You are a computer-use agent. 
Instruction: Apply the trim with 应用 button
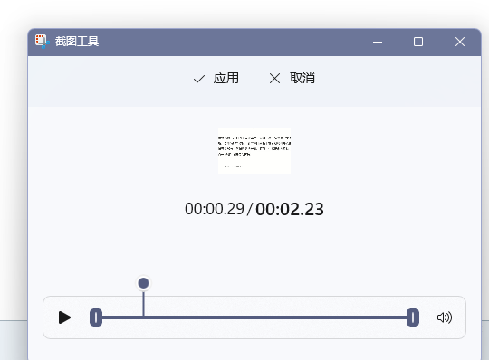tap(216, 78)
